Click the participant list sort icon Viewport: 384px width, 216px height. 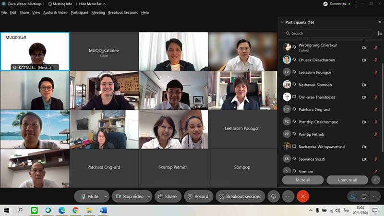380,33
